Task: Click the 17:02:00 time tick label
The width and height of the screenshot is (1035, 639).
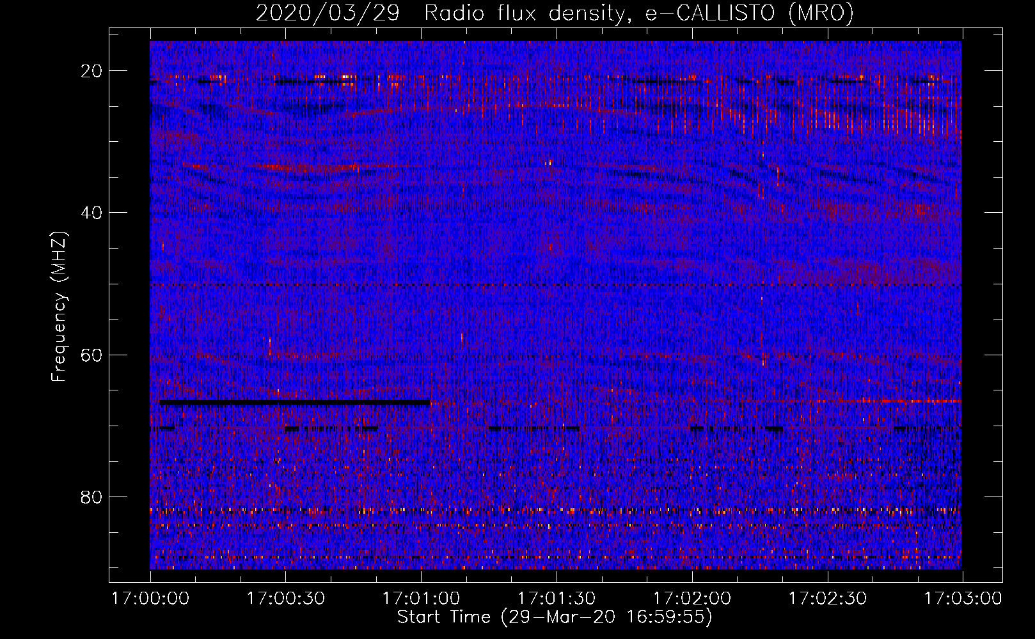Action: 692,599
